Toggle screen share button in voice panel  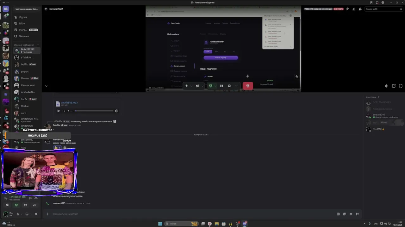16,205
